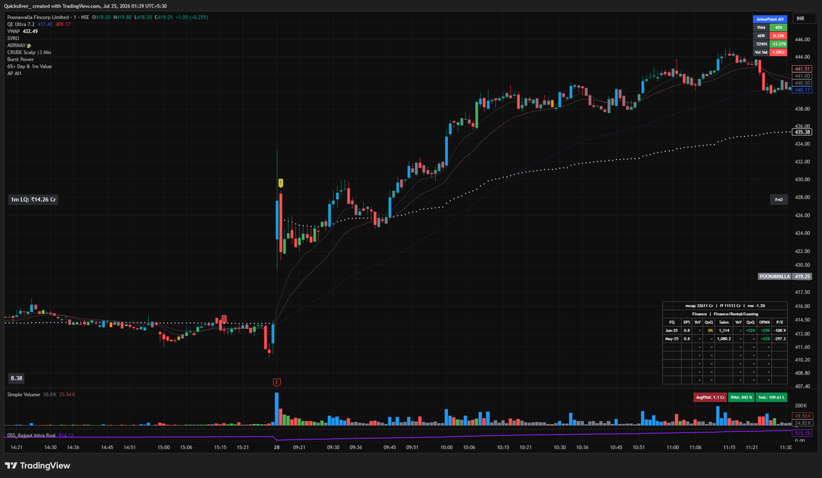Click the FnO label on the chart
Viewport: 822px width, 478px height.
click(779, 199)
